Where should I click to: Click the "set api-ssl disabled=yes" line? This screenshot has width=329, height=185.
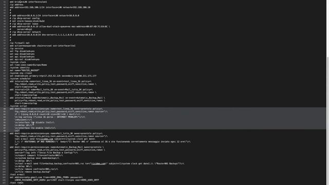point(25,60)
